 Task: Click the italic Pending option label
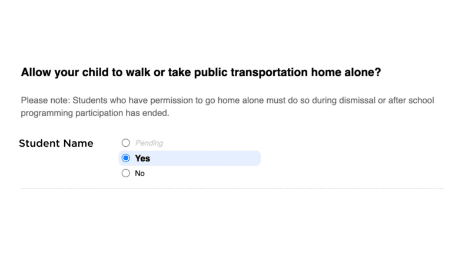click(x=149, y=143)
